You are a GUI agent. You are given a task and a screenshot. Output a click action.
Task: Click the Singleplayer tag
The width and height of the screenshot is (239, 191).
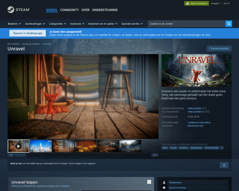tap(196, 148)
